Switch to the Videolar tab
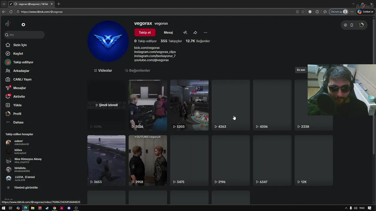The image size is (376, 211). pyautogui.click(x=103, y=71)
